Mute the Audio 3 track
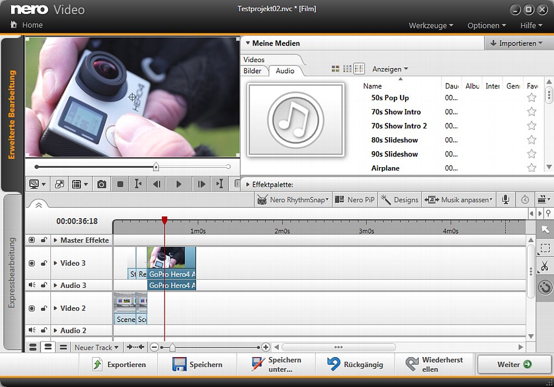 click(x=32, y=286)
